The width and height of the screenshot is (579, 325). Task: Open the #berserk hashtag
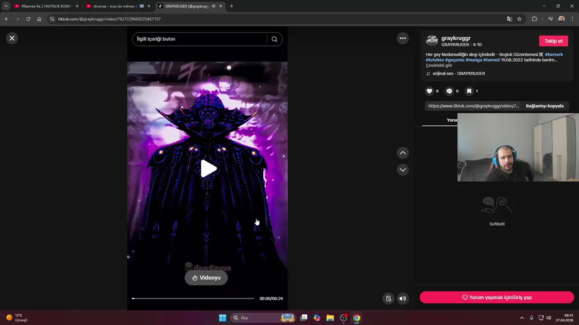coord(554,55)
